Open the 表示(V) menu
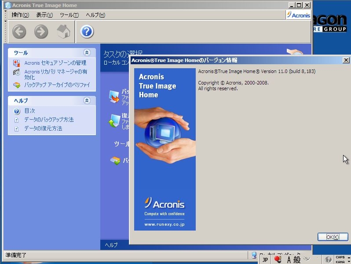The image size is (351, 264). [x=44, y=15]
